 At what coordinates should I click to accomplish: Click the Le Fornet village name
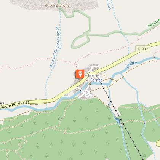tap(93, 75)
